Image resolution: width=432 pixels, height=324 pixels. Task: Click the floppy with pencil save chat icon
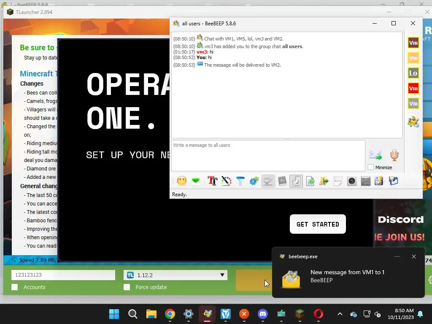[379, 181]
